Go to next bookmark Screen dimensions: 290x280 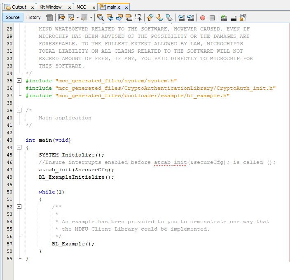159,17
